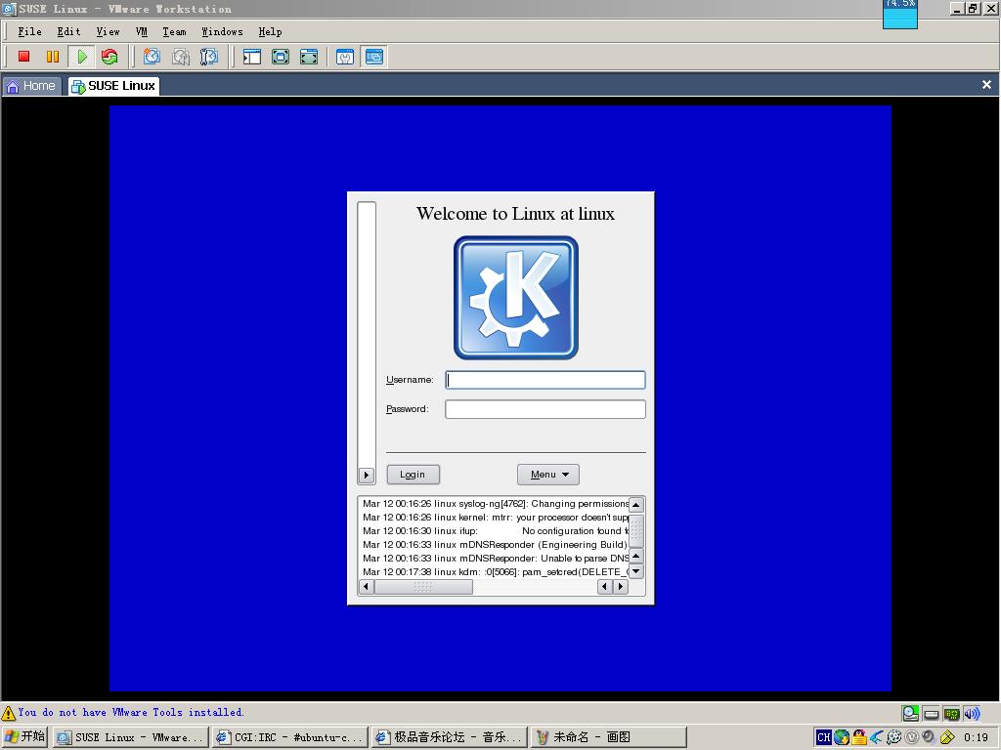Open the snapshot manager wrench-clock icon

point(209,57)
